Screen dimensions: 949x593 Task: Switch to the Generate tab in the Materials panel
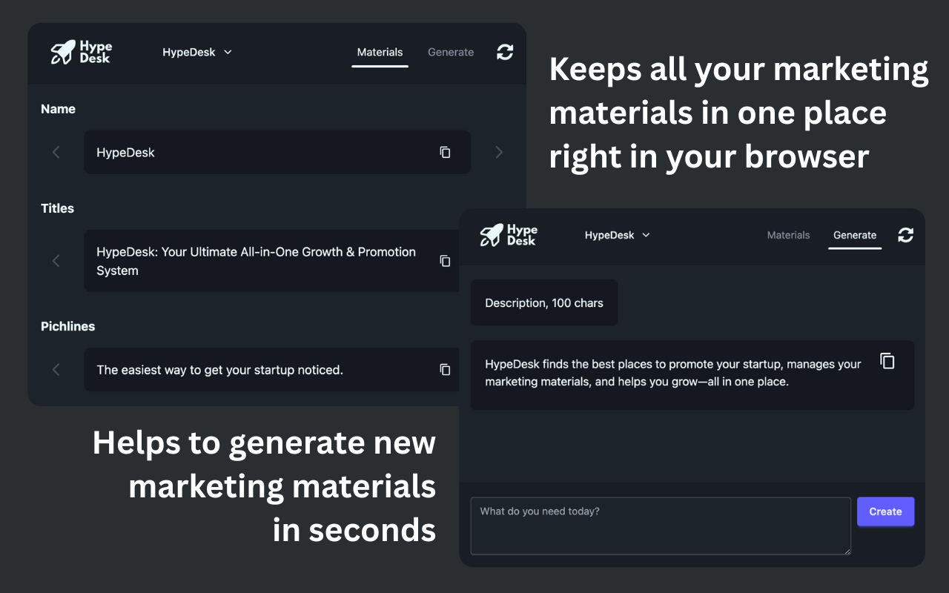[x=451, y=53]
